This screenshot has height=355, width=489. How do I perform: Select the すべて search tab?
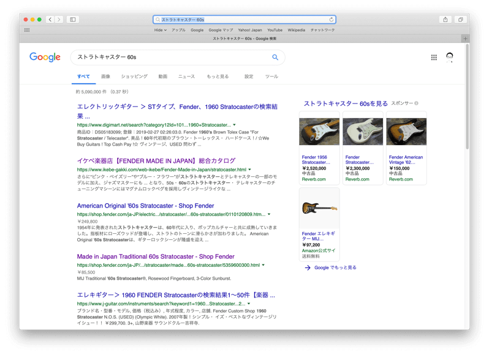[x=83, y=77]
